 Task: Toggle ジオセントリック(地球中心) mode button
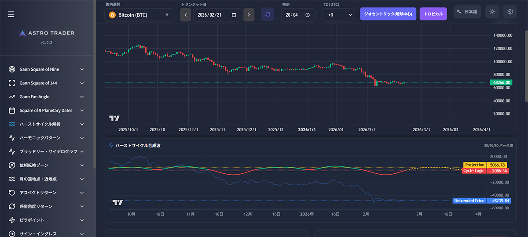point(388,14)
